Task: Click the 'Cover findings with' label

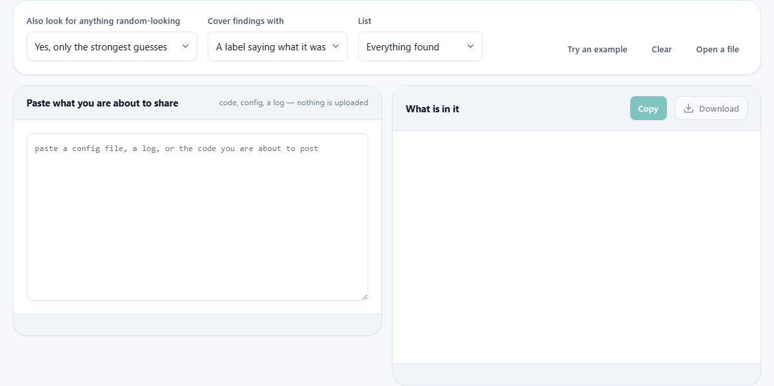Action: coord(246,21)
